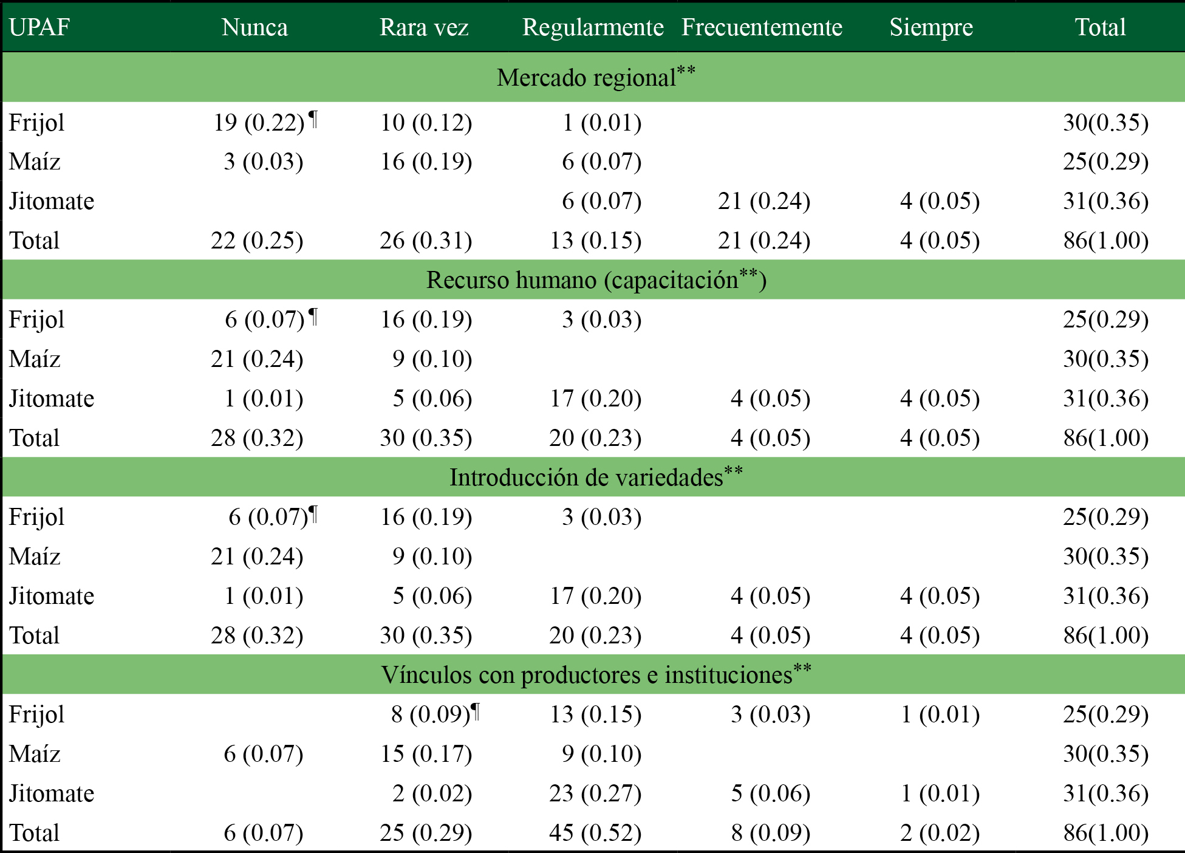1185x853 pixels.
Task: Click "Total" header in the dark green row
Action: click(1100, 27)
